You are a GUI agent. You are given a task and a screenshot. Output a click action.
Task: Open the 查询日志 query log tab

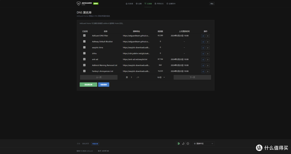(x=159, y=4)
